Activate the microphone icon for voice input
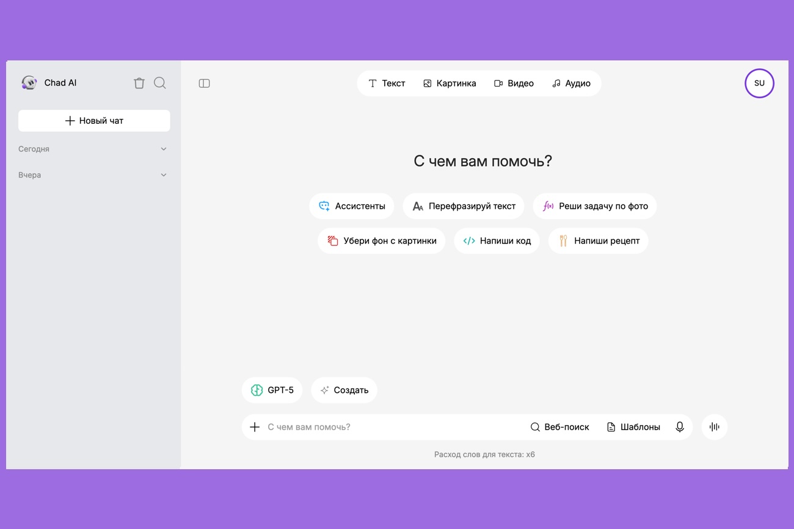This screenshot has height=529, width=794. (680, 426)
